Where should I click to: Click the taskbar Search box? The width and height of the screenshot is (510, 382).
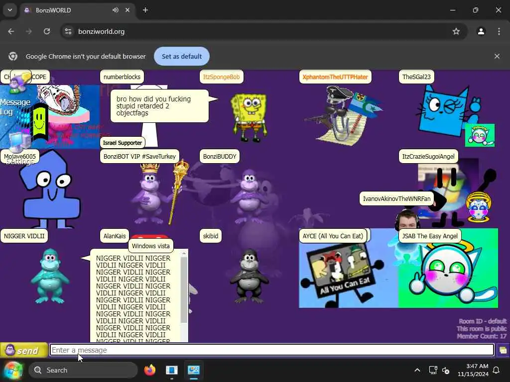pyautogui.click(x=84, y=370)
